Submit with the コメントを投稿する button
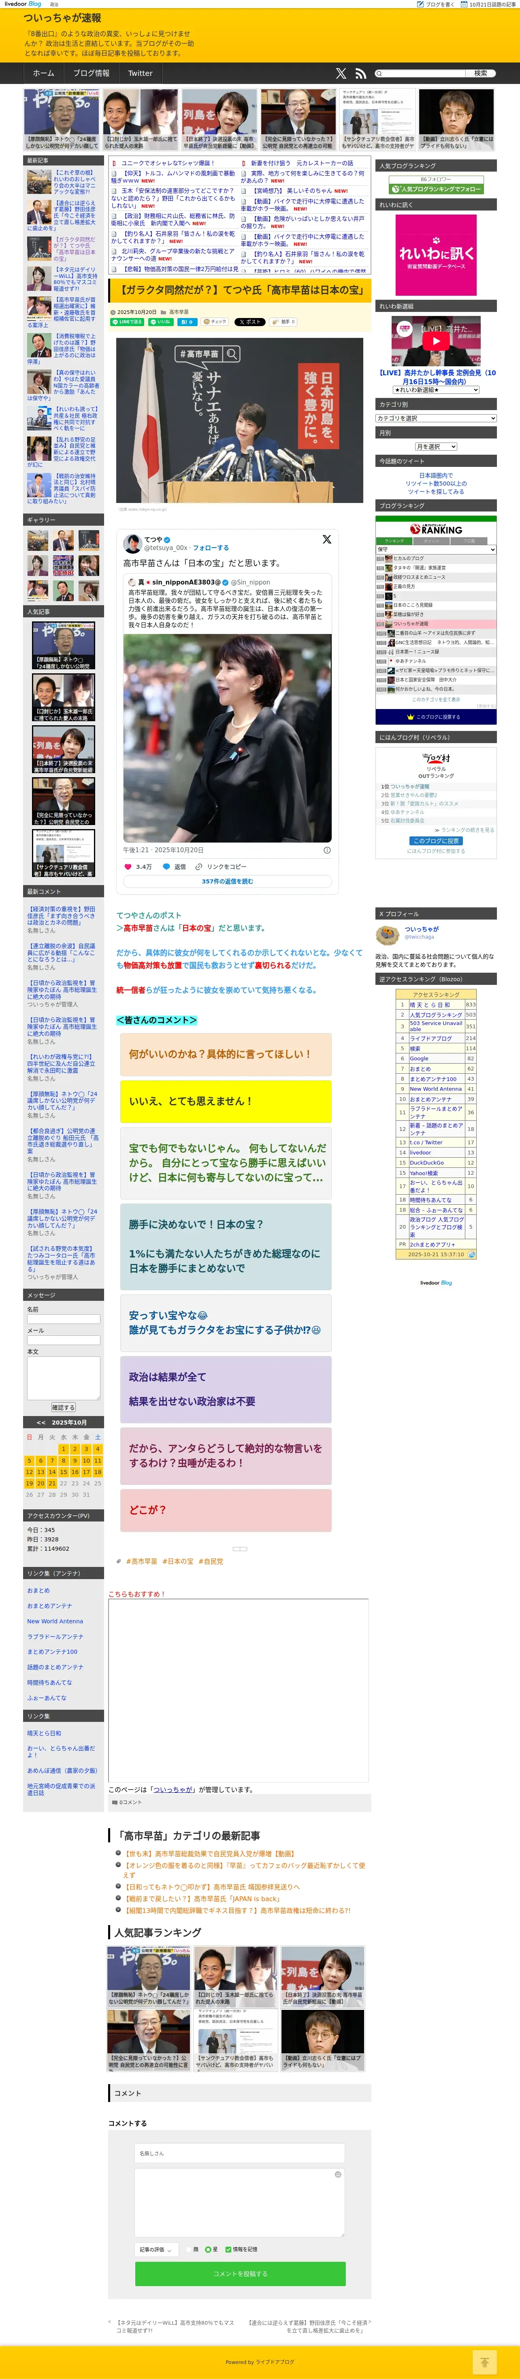 click(x=240, y=2273)
